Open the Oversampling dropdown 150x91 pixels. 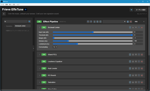55,47
